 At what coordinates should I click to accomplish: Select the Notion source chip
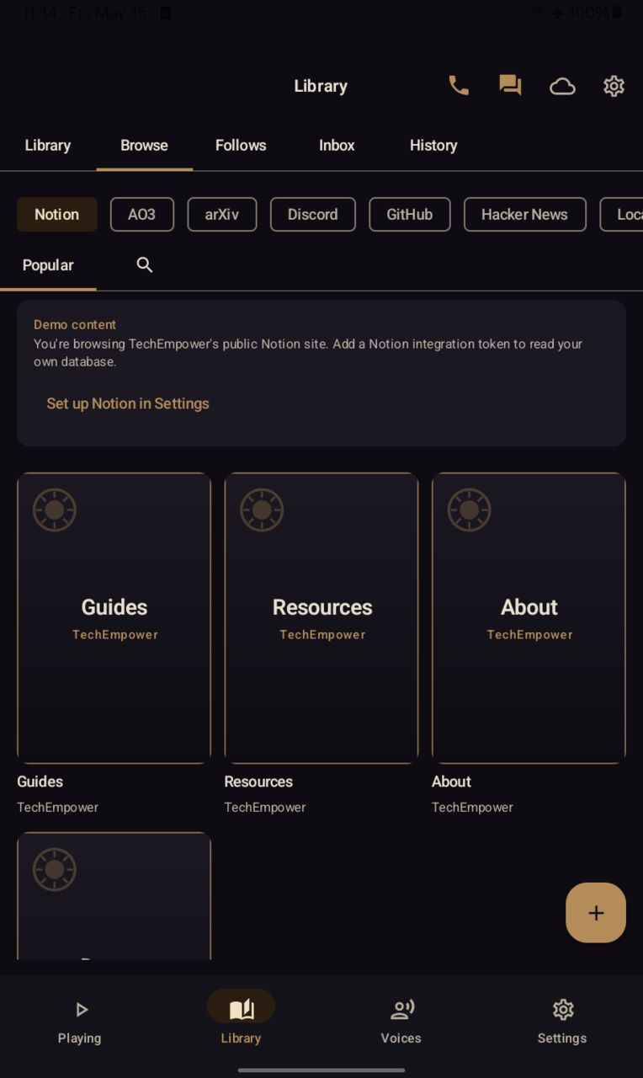click(57, 215)
